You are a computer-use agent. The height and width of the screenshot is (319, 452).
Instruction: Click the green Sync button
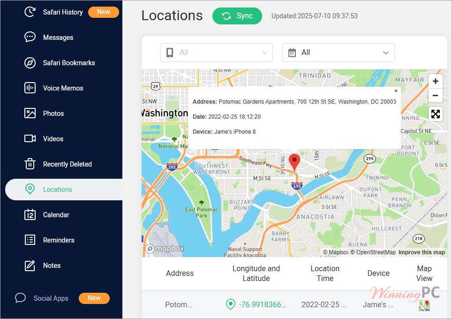[237, 16]
